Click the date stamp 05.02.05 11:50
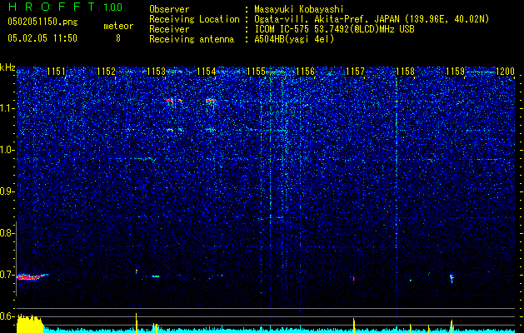524x333 pixels. (x=42, y=38)
